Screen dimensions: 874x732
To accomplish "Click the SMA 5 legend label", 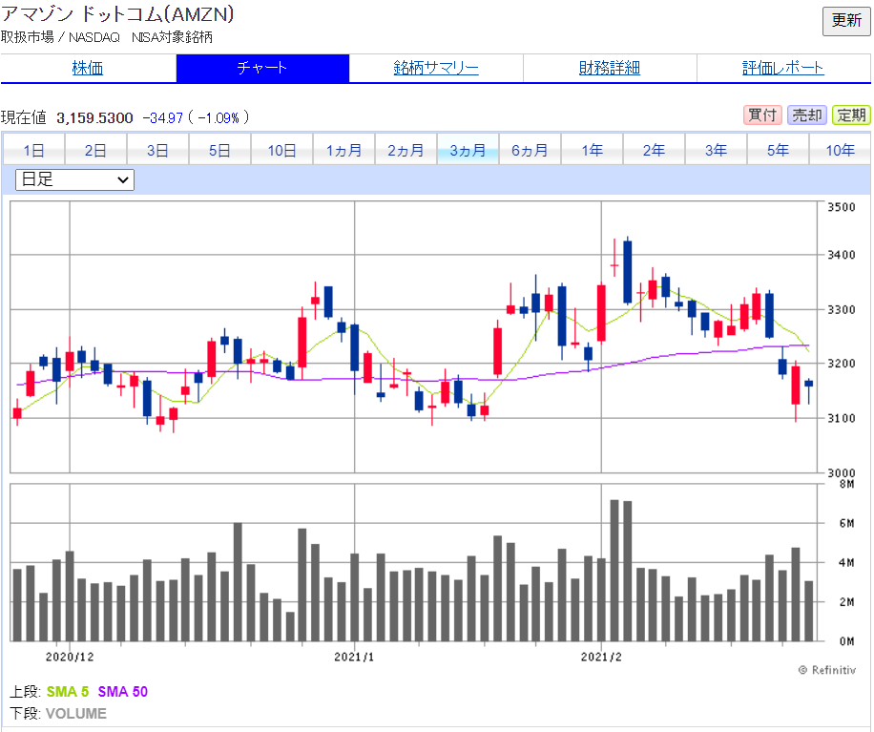I will (x=68, y=692).
